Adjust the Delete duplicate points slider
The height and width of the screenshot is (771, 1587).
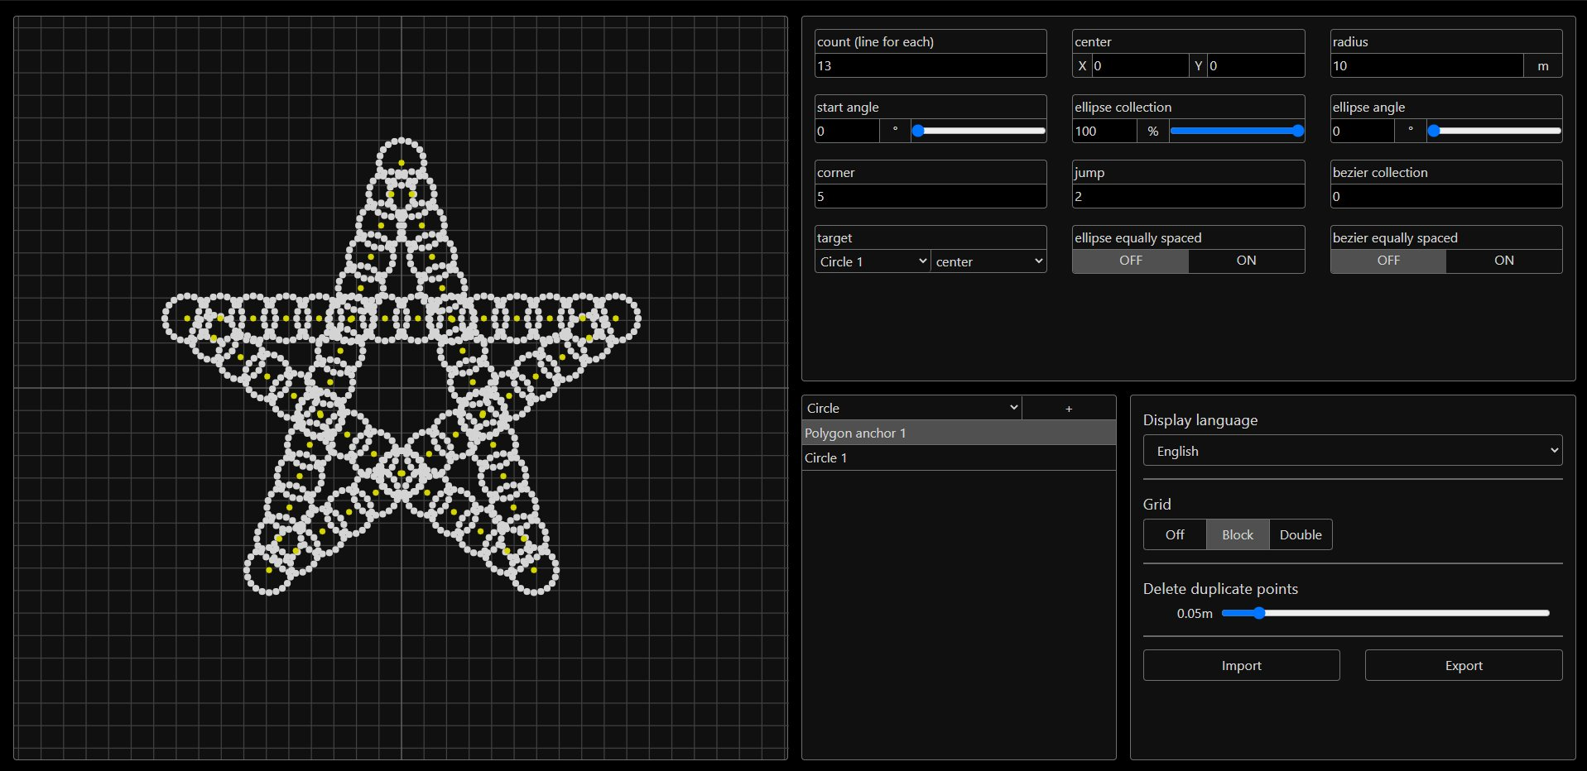1385,613
